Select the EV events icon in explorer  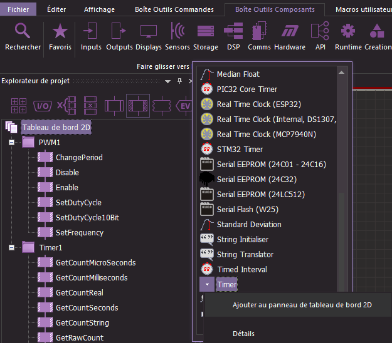(x=186, y=106)
